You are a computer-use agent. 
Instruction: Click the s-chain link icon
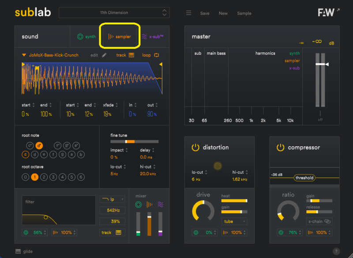327,221
